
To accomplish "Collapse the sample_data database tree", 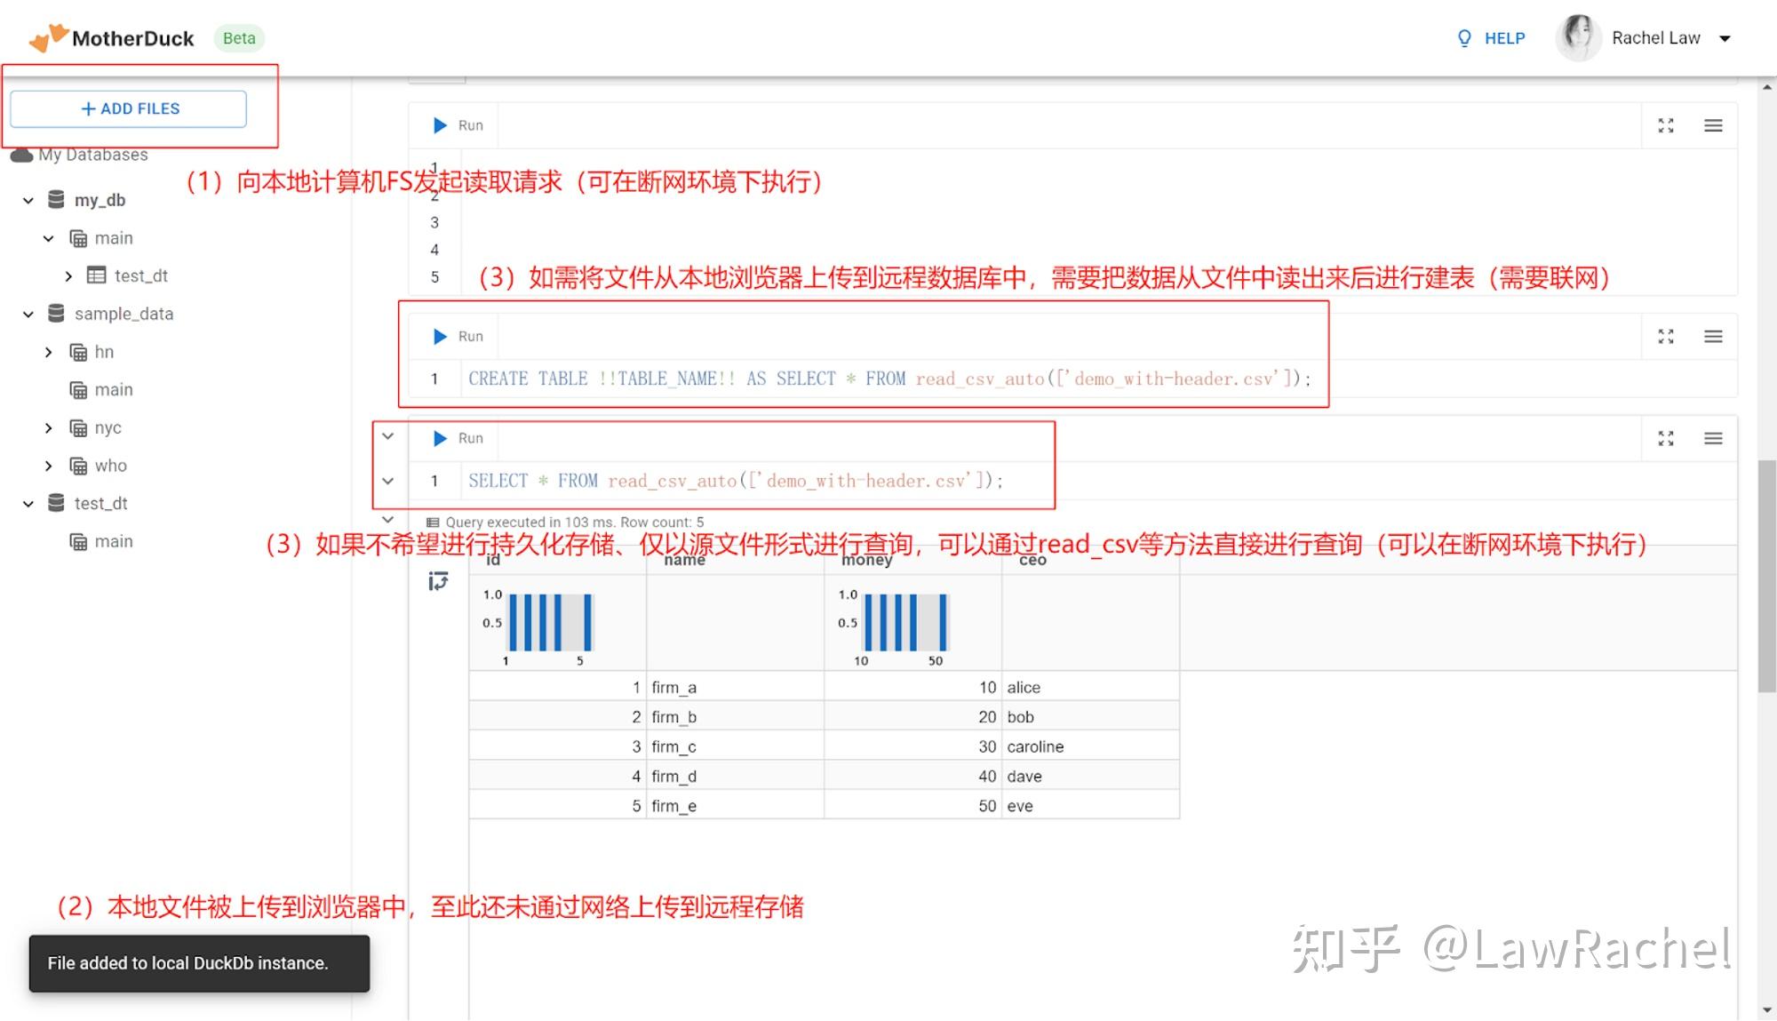I will (26, 314).
